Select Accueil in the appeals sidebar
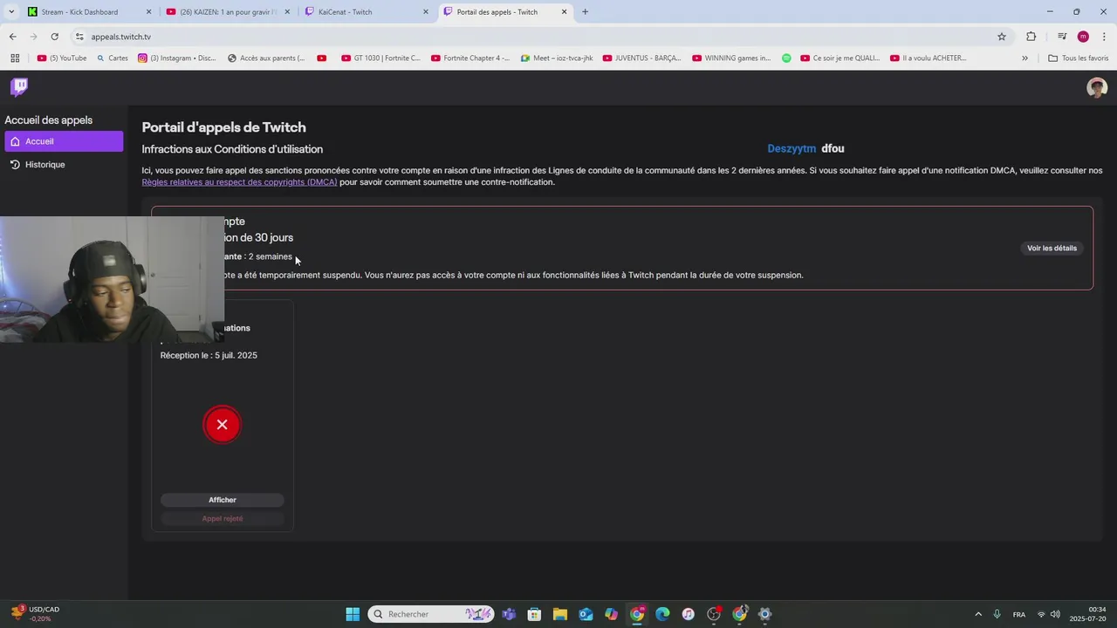 click(x=64, y=141)
